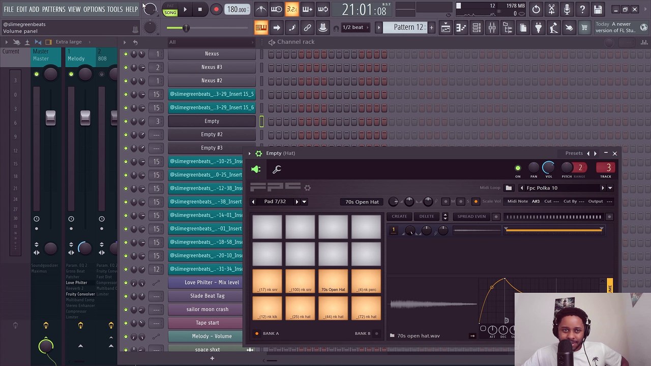Click the play button in transport
The height and width of the screenshot is (366, 651).
pos(185,9)
